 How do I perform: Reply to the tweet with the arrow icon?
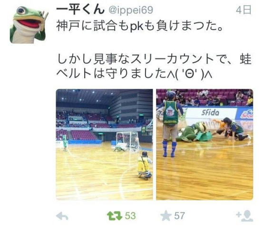[x=62, y=216]
